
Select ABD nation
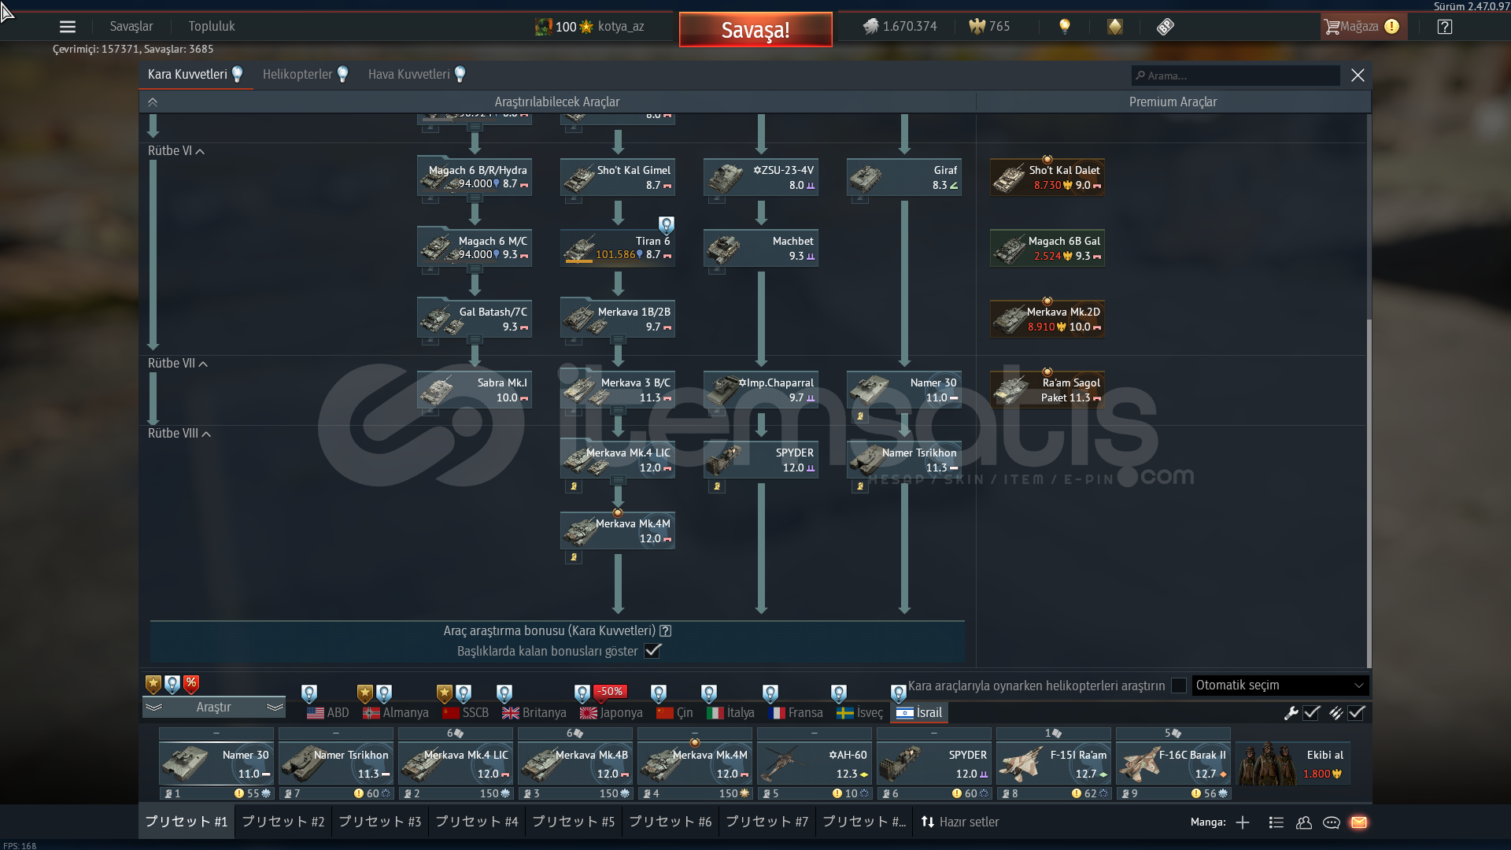click(328, 713)
